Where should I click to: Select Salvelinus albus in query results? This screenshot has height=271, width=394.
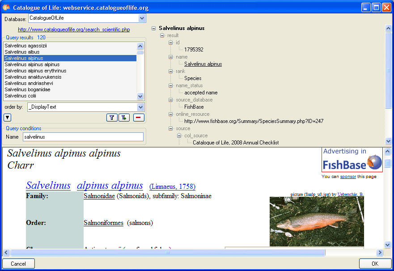(x=70, y=52)
